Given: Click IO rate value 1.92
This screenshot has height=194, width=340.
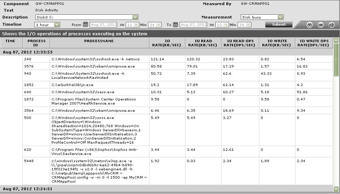Looking at the screenshot, I should (155, 161).
